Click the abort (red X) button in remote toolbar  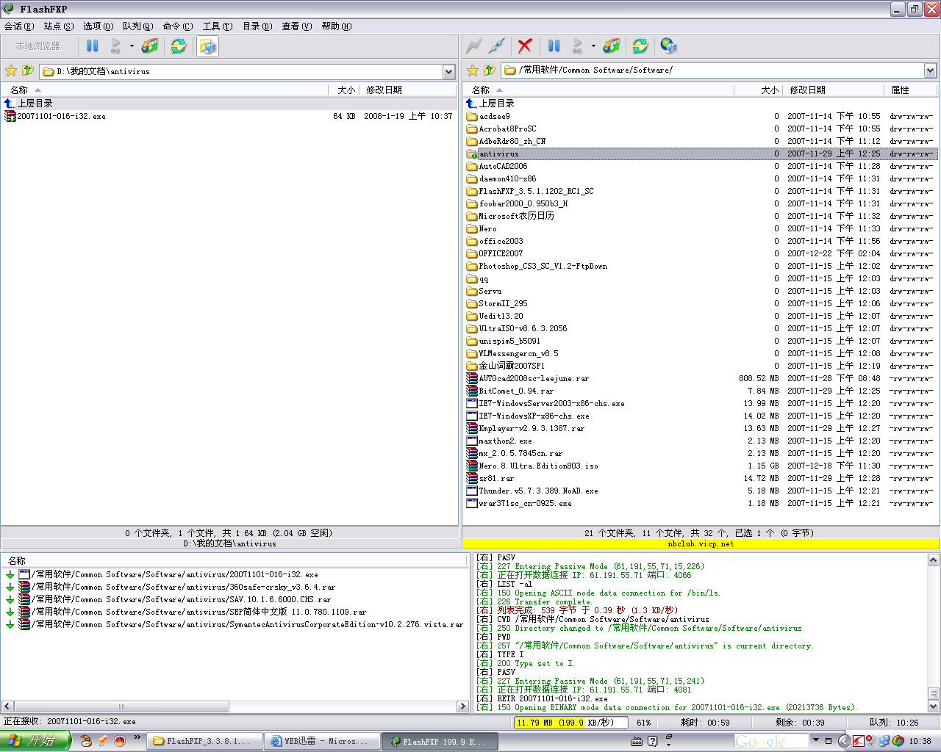tap(524, 46)
